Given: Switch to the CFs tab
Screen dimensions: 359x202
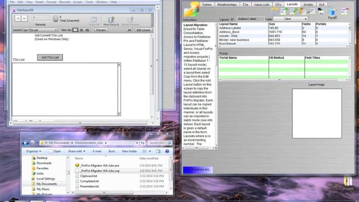Looking at the screenshot, I should (x=278, y=4).
